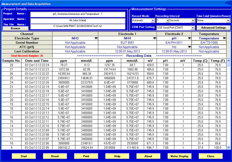Open the NH4 electrode type dropdown
Viewport: 232px width, 162px height.
click(154, 38)
